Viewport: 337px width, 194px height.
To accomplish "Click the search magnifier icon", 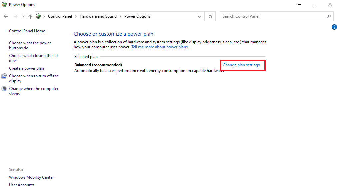I will [329, 16].
